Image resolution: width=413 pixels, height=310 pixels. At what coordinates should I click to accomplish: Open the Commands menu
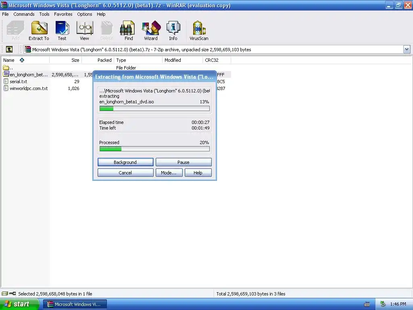[x=24, y=14]
